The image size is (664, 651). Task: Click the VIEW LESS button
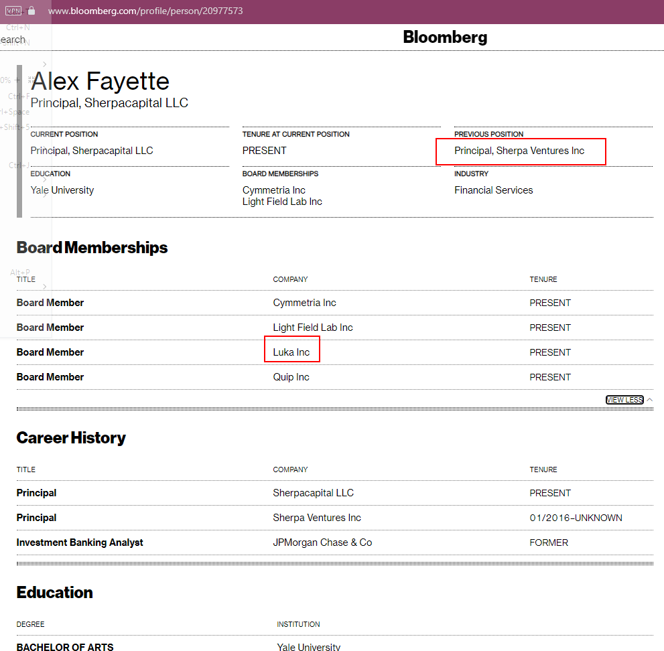[x=624, y=400]
